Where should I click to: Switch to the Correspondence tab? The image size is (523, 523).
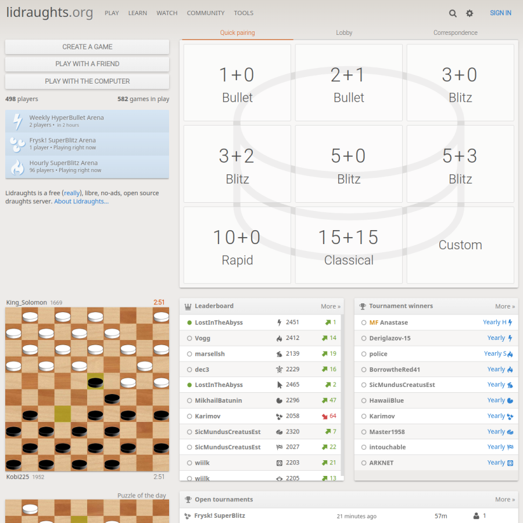[455, 33]
